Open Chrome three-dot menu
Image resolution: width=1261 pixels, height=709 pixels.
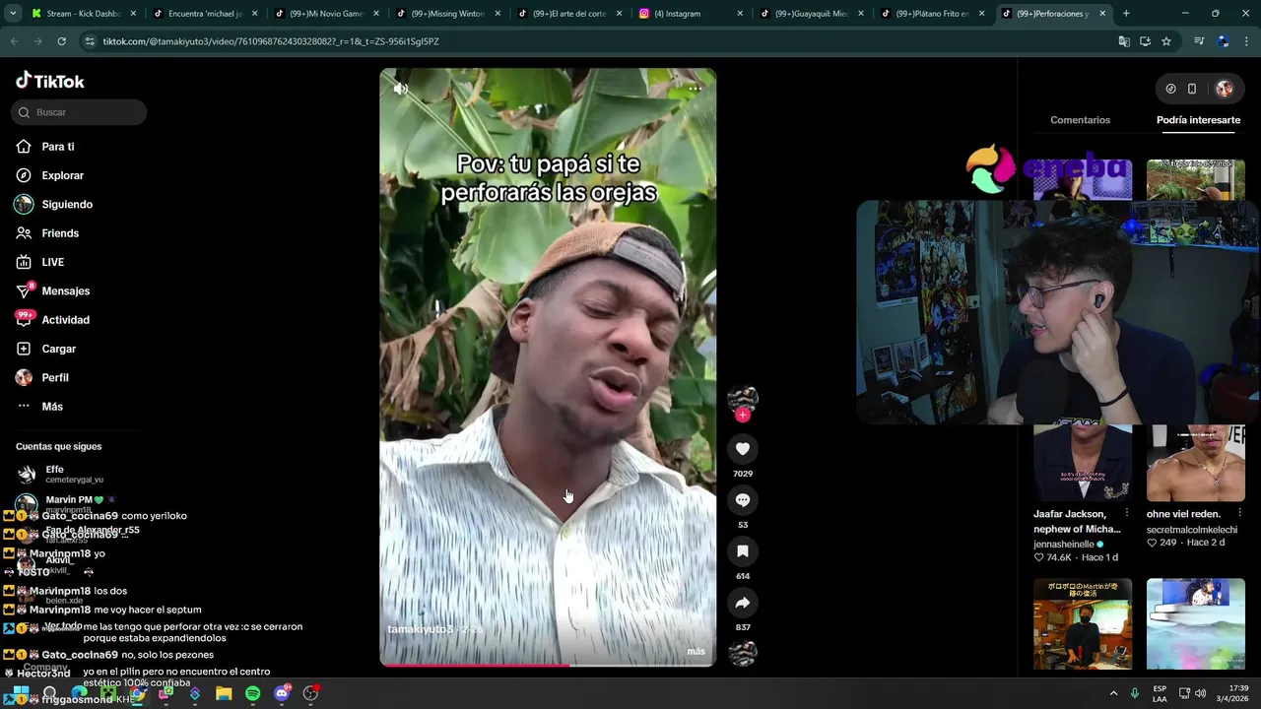[1247, 41]
